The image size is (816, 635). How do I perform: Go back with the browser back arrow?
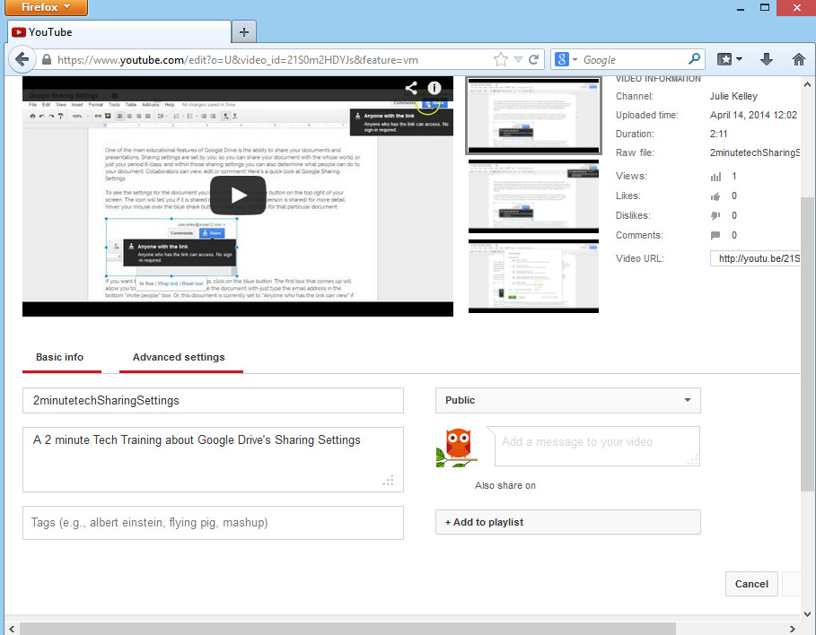[22, 59]
